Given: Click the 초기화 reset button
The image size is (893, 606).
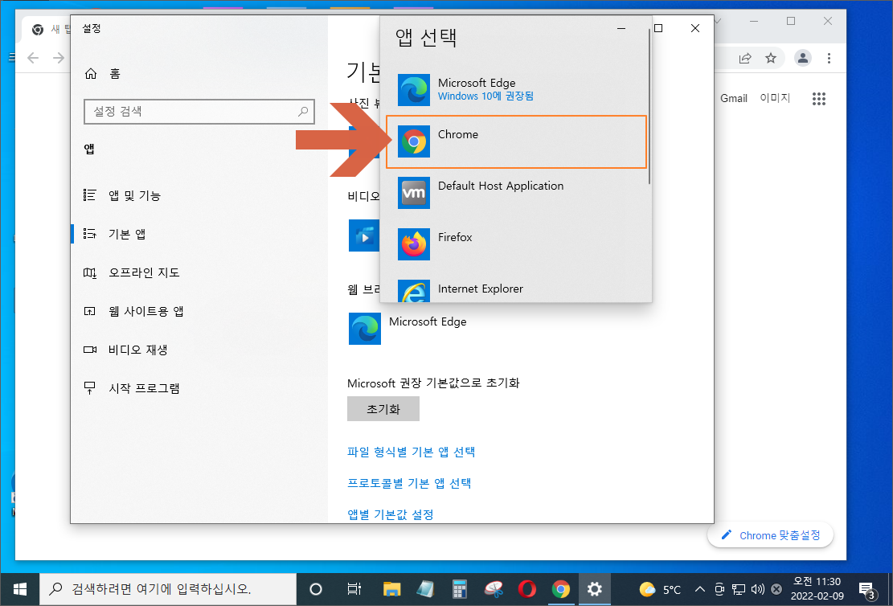Looking at the screenshot, I should click(x=383, y=409).
